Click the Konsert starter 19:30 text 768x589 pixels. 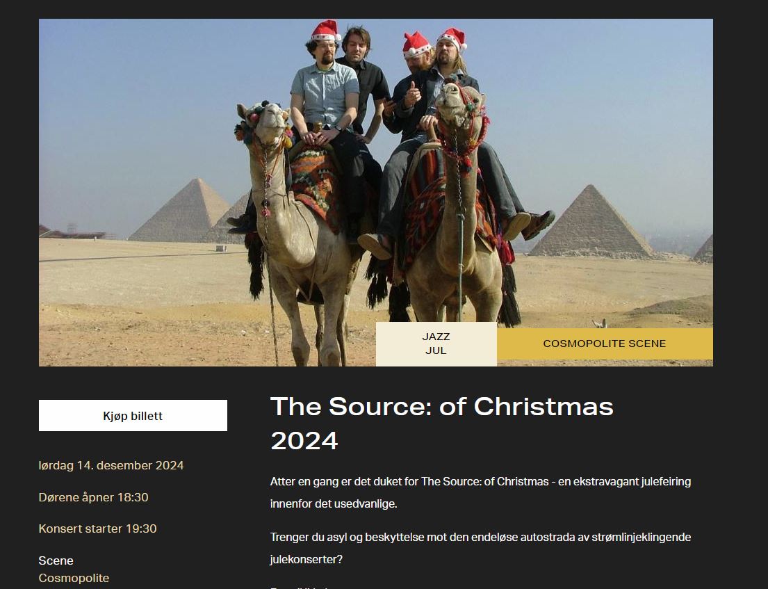click(97, 529)
